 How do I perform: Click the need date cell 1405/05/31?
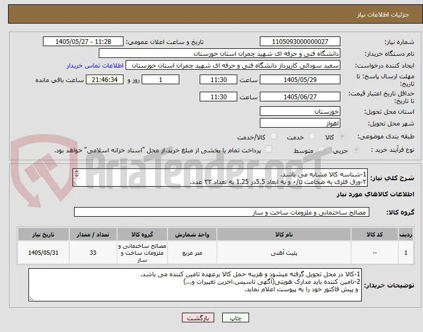[43, 253]
